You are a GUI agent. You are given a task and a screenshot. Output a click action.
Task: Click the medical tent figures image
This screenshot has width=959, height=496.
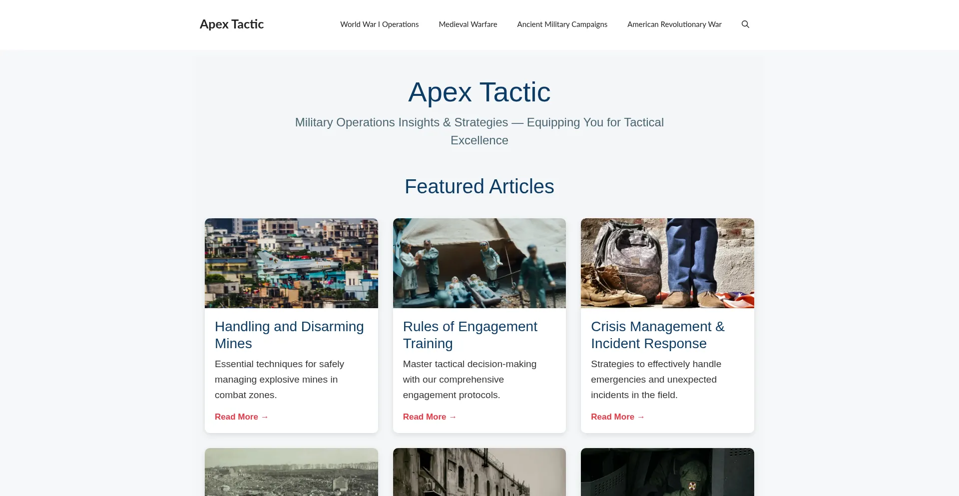point(479,263)
